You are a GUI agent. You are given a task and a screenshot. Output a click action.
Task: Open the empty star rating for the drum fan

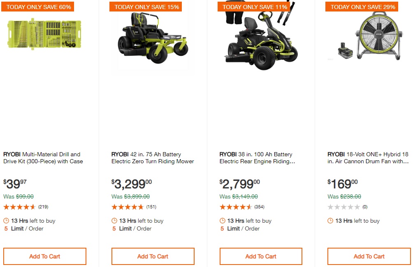[348, 207]
